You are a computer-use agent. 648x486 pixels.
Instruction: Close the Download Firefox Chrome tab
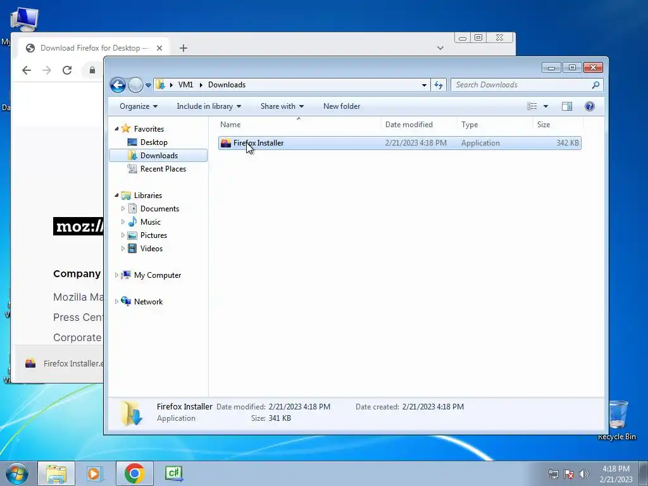tap(159, 48)
